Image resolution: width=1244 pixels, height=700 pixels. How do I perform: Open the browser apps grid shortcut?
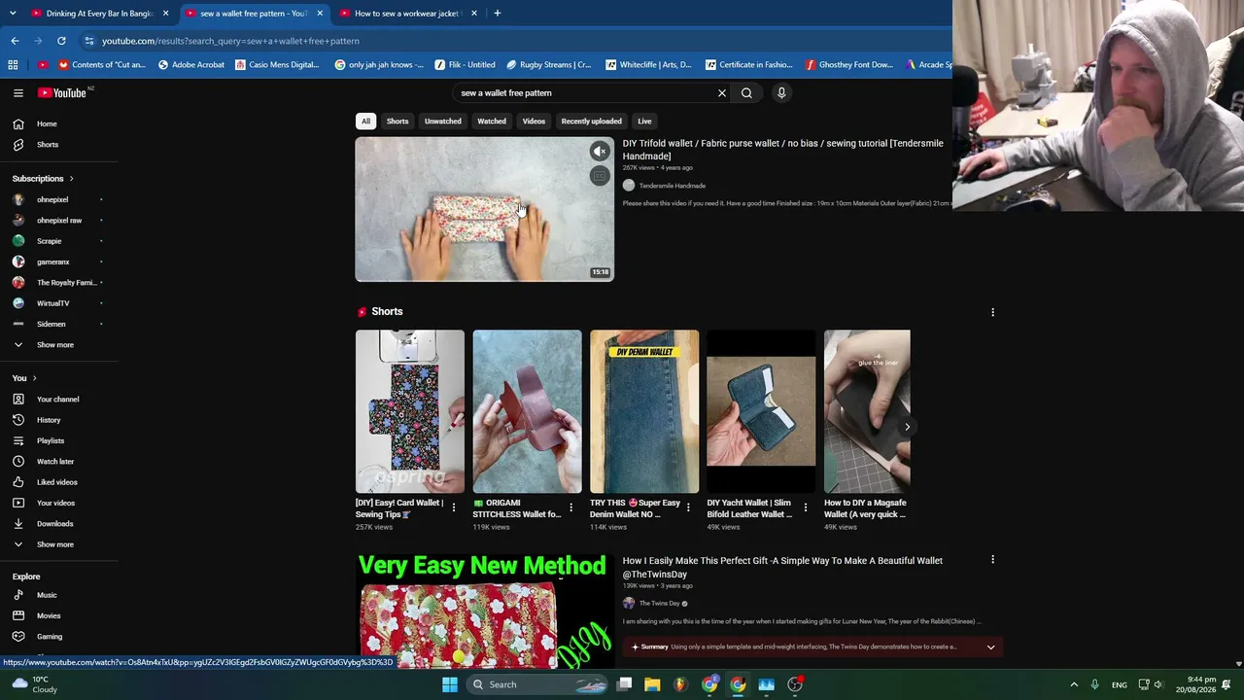[13, 65]
